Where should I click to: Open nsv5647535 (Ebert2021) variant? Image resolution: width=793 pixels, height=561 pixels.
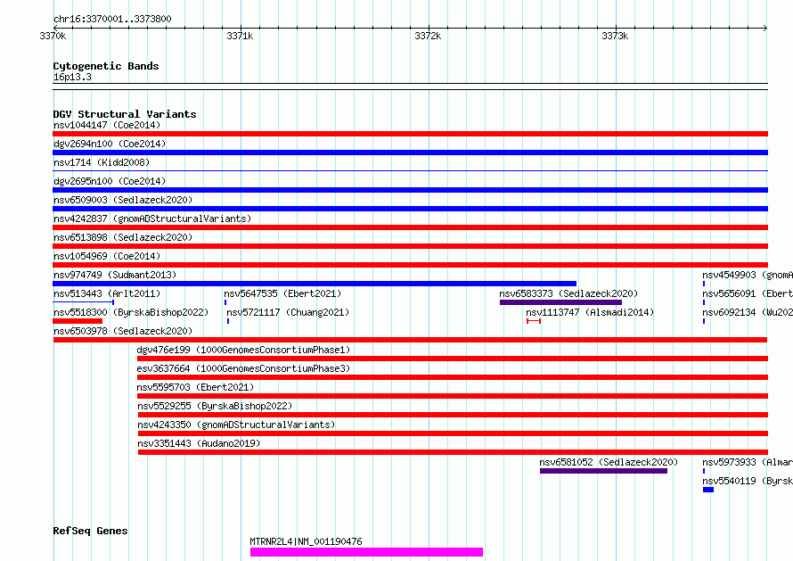coord(282,293)
